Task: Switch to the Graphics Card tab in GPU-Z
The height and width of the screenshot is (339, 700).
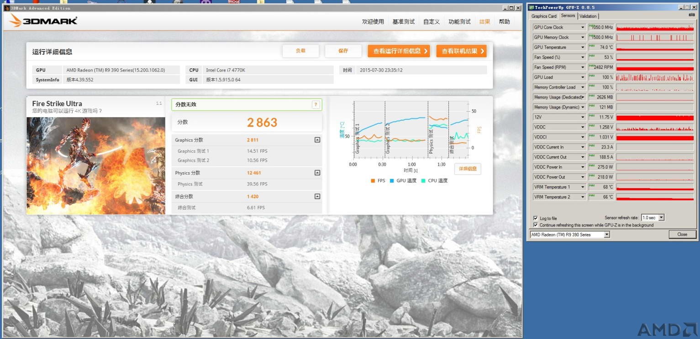Action: click(544, 16)
